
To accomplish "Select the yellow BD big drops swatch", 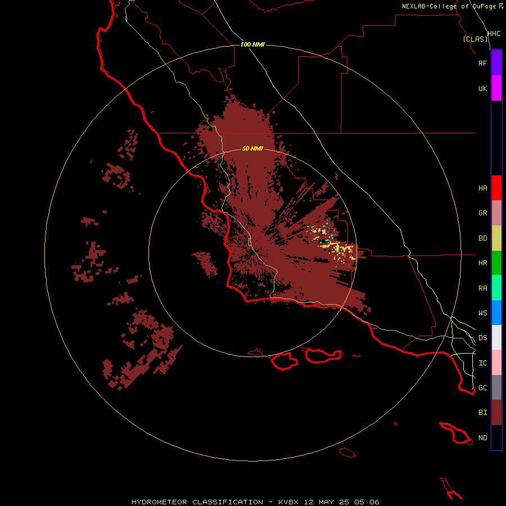I will [496, 238].
